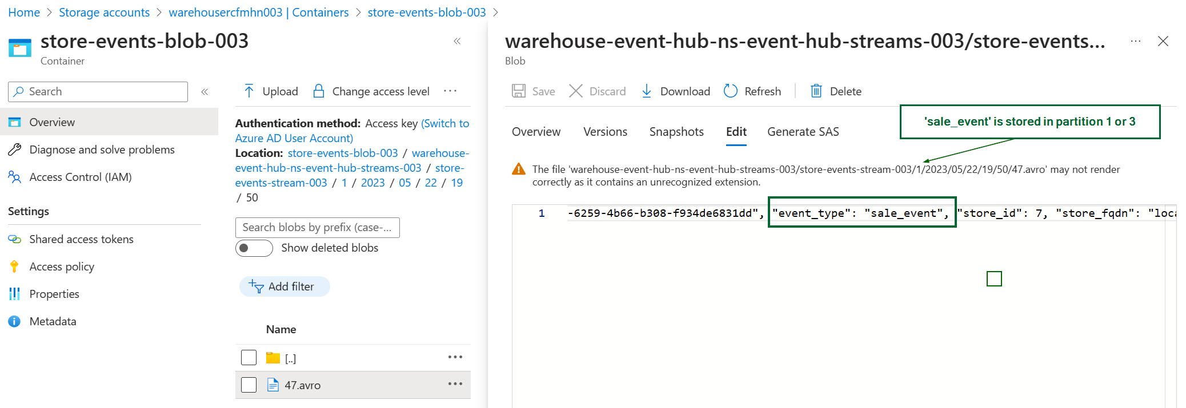Switch to the Versions tab
This screenshot has height=408, width=1186.
point(605,132)
